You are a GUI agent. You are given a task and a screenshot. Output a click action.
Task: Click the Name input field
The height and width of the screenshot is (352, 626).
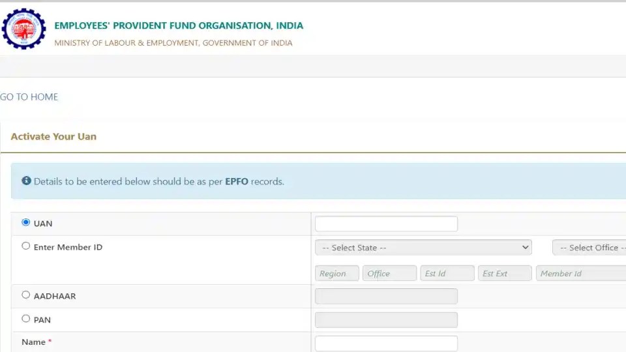(386, 344)
